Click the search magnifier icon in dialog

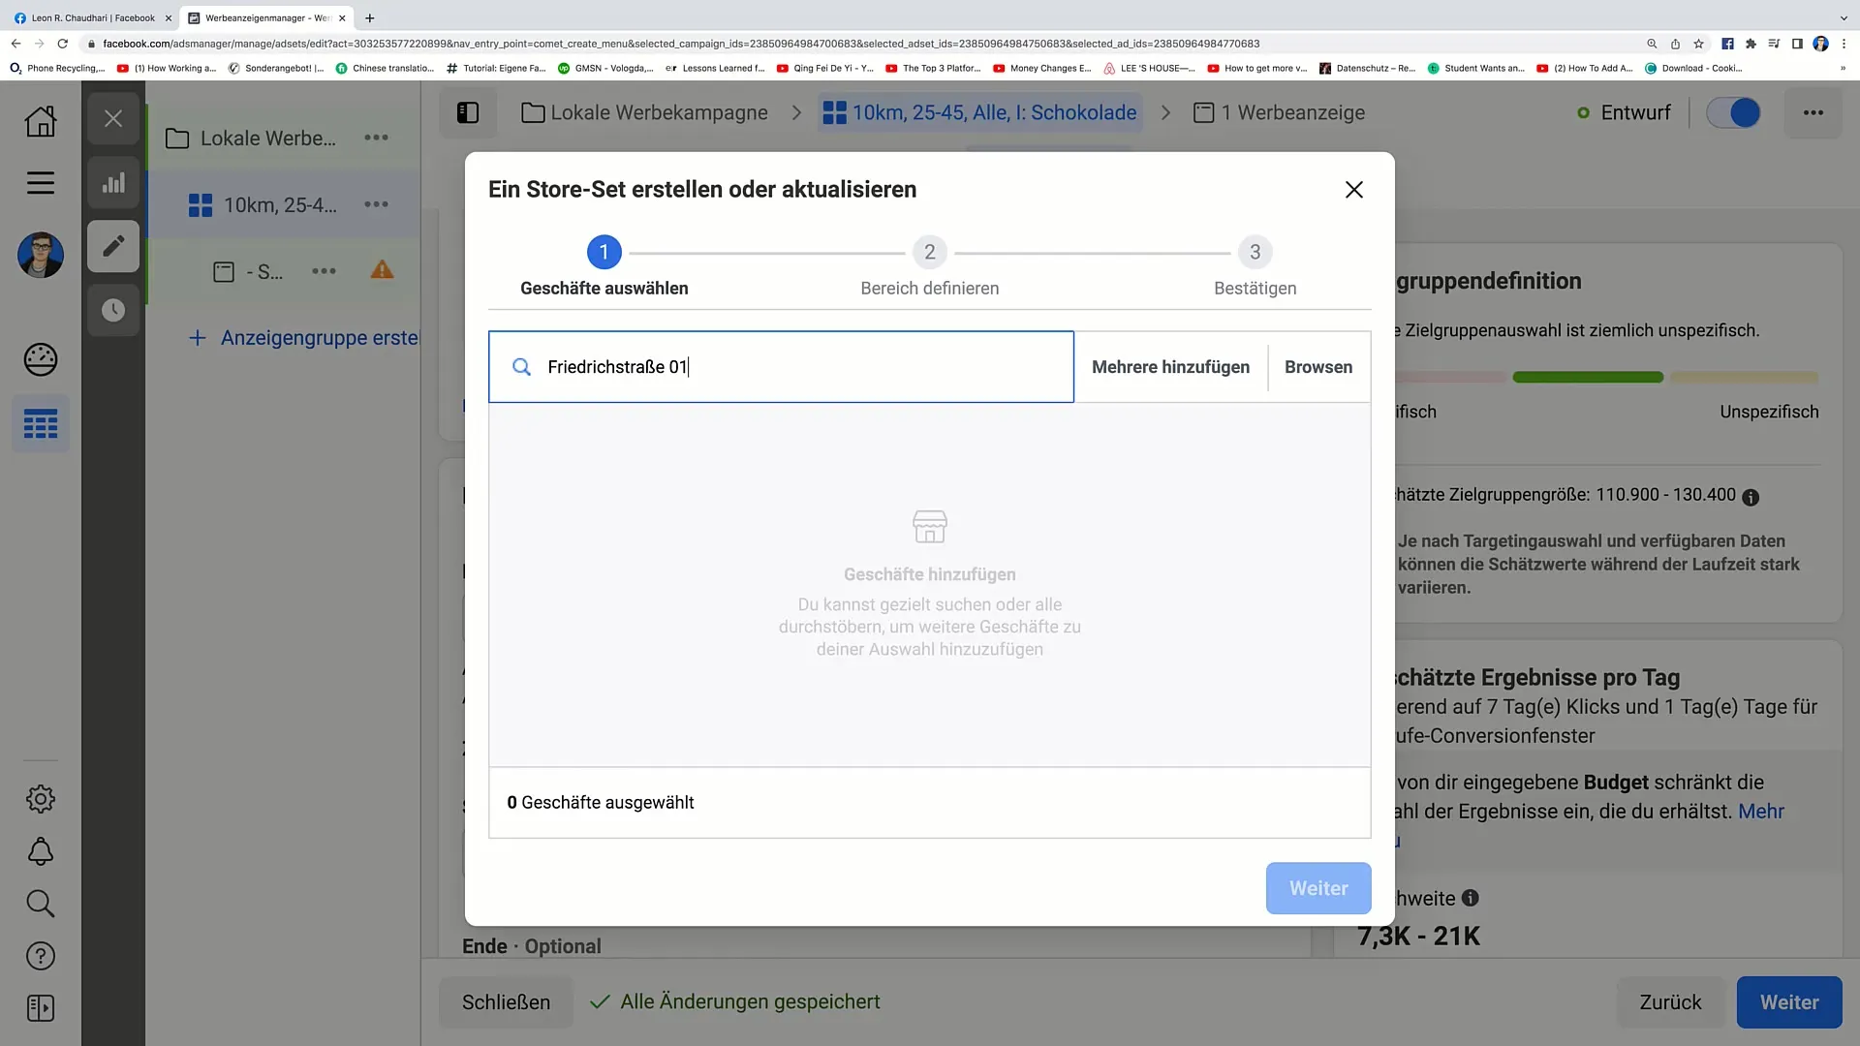point(521,367)
